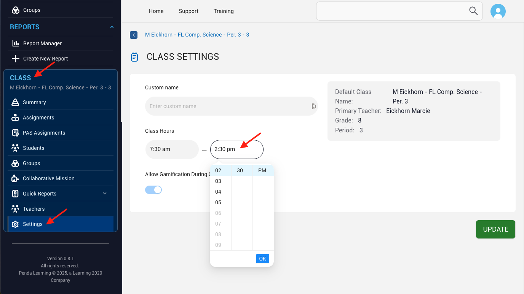Viewport: 524px width, 294px height.
Task: Open Assignments via its sidebar icon
Action: [x=15, y=117]
